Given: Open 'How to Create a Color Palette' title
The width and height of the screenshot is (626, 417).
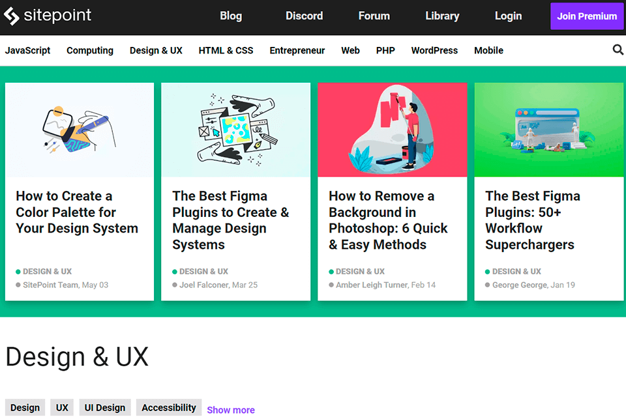Looking at the screenshot, I should coord(77,212).
